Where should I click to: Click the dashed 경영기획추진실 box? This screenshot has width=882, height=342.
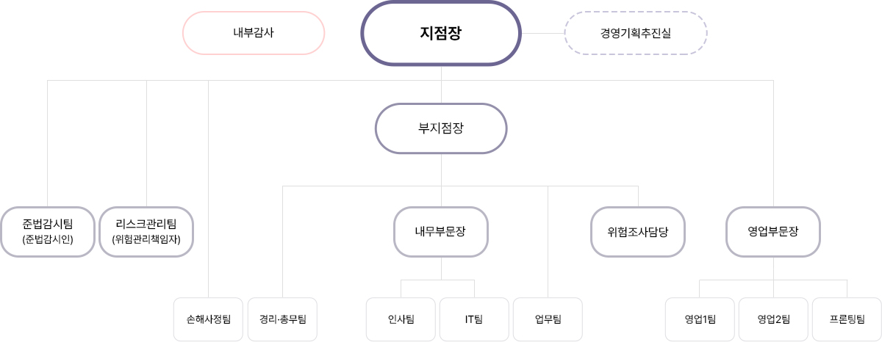635,33
